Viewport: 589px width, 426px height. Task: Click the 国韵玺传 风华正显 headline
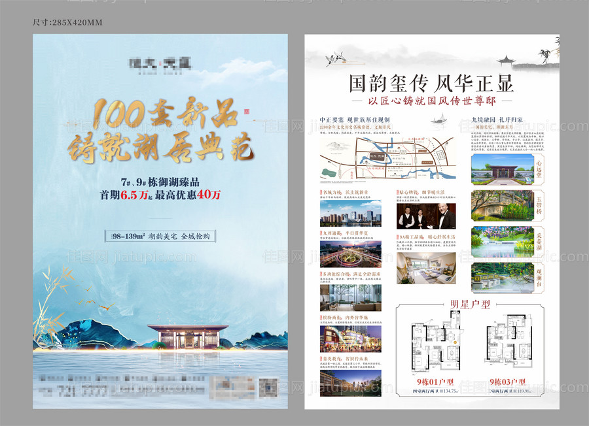point(429,84)
